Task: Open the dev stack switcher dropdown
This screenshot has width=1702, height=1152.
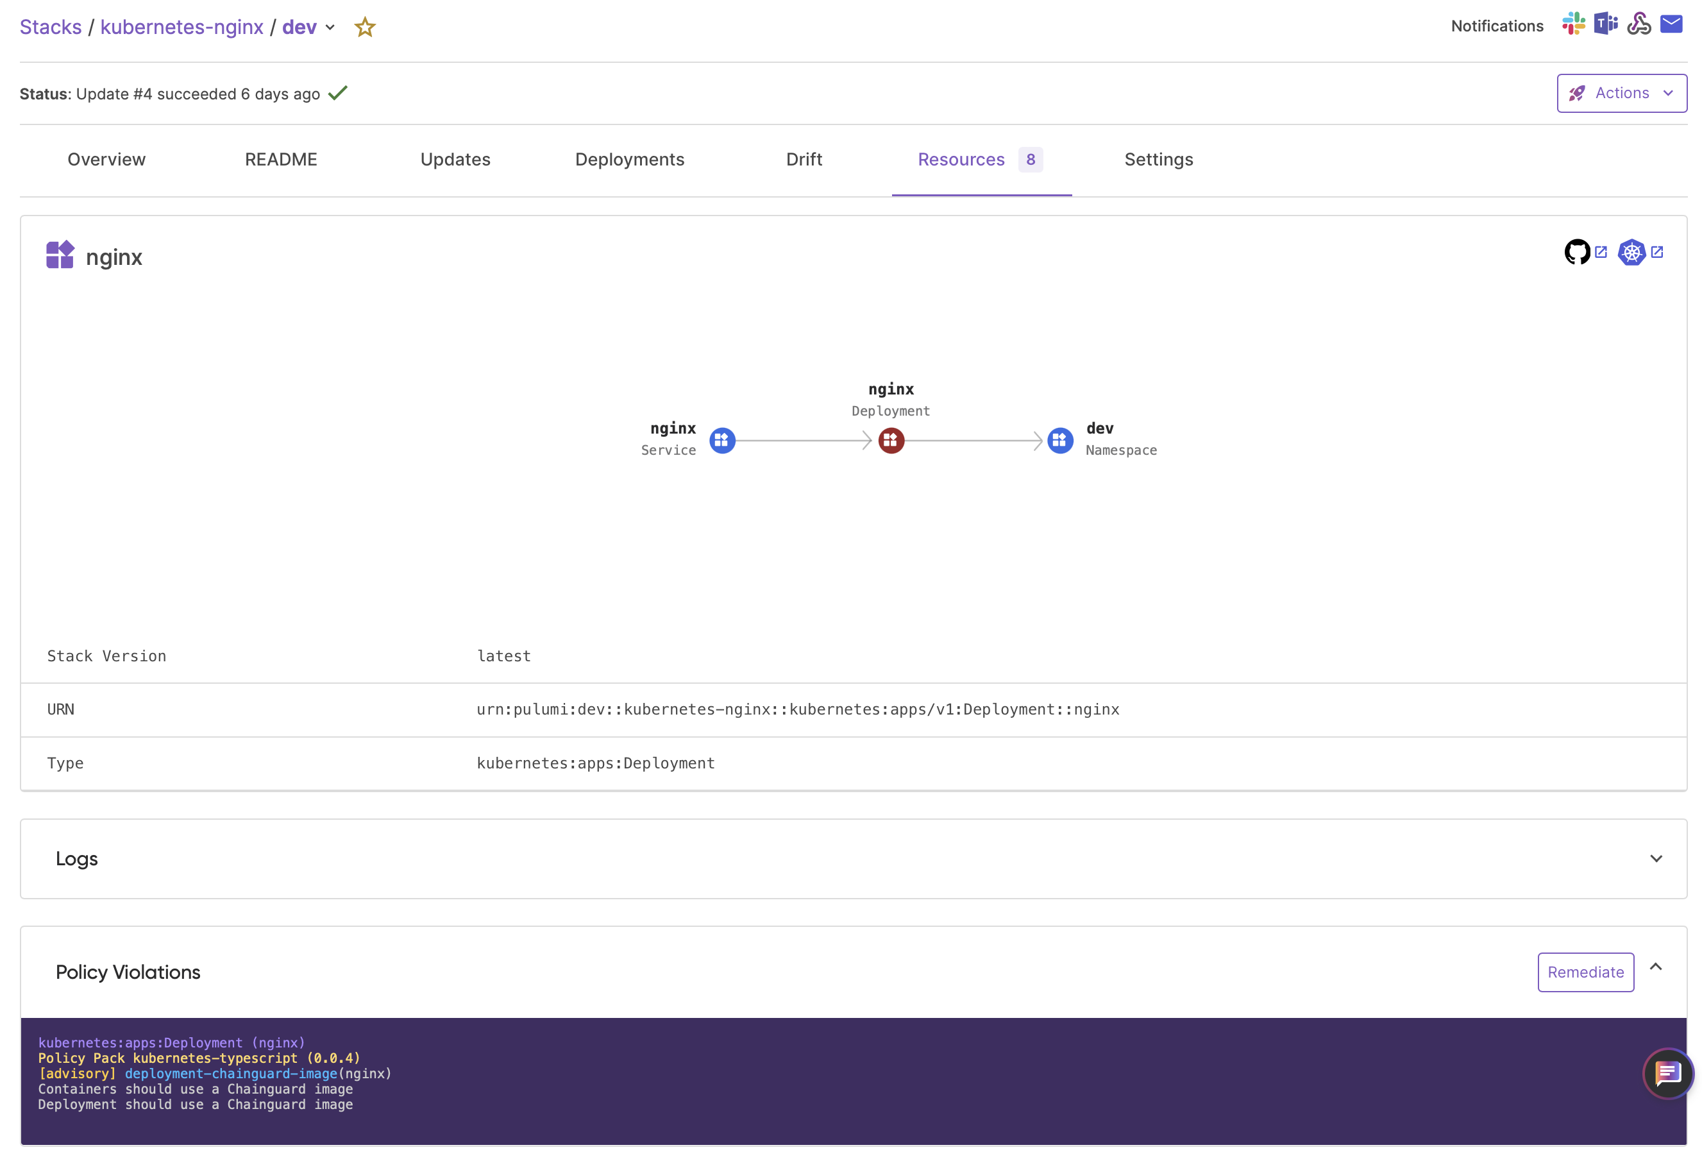Action: click(x=330, y=27)
